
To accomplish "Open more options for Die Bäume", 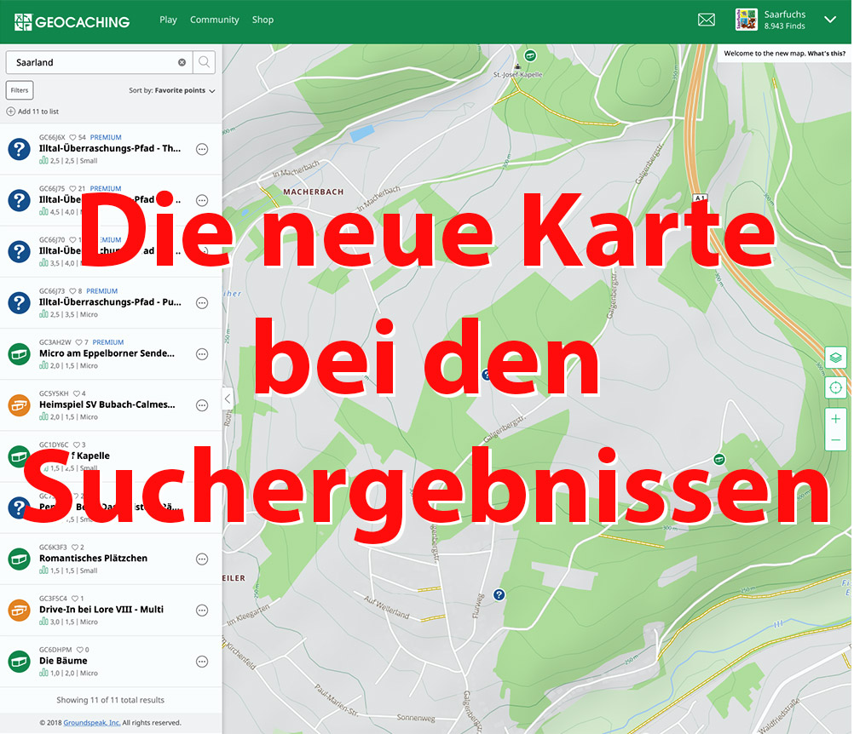I will click(x=202, y=662).
